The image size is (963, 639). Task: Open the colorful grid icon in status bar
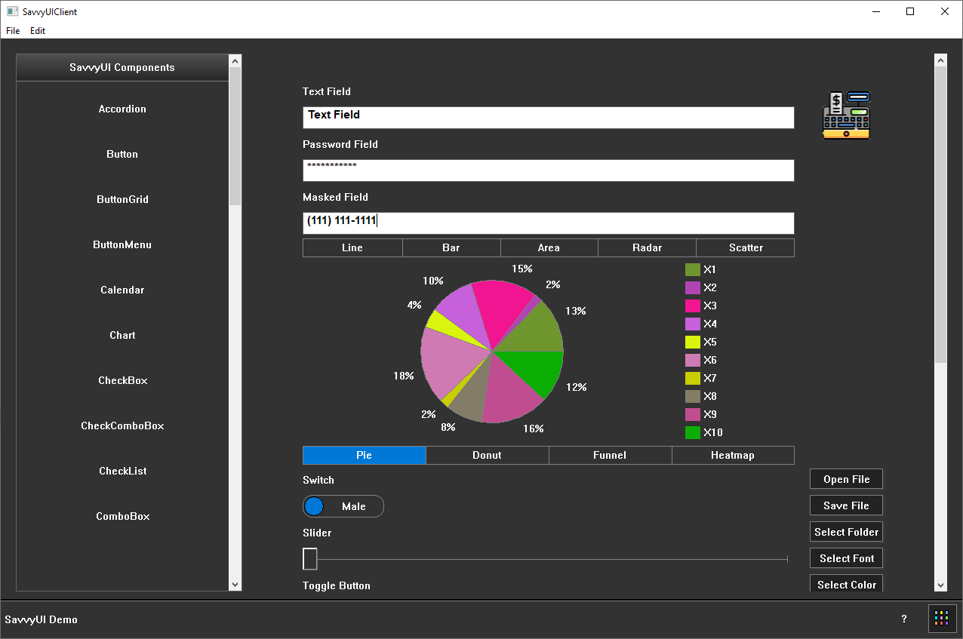(942, 618)
